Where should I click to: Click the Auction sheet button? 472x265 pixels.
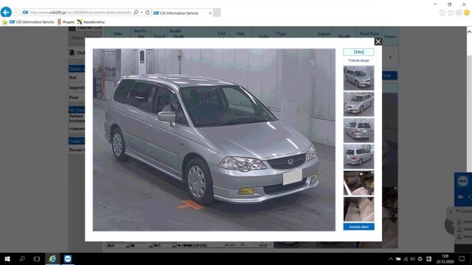click(x=358, y=227)
